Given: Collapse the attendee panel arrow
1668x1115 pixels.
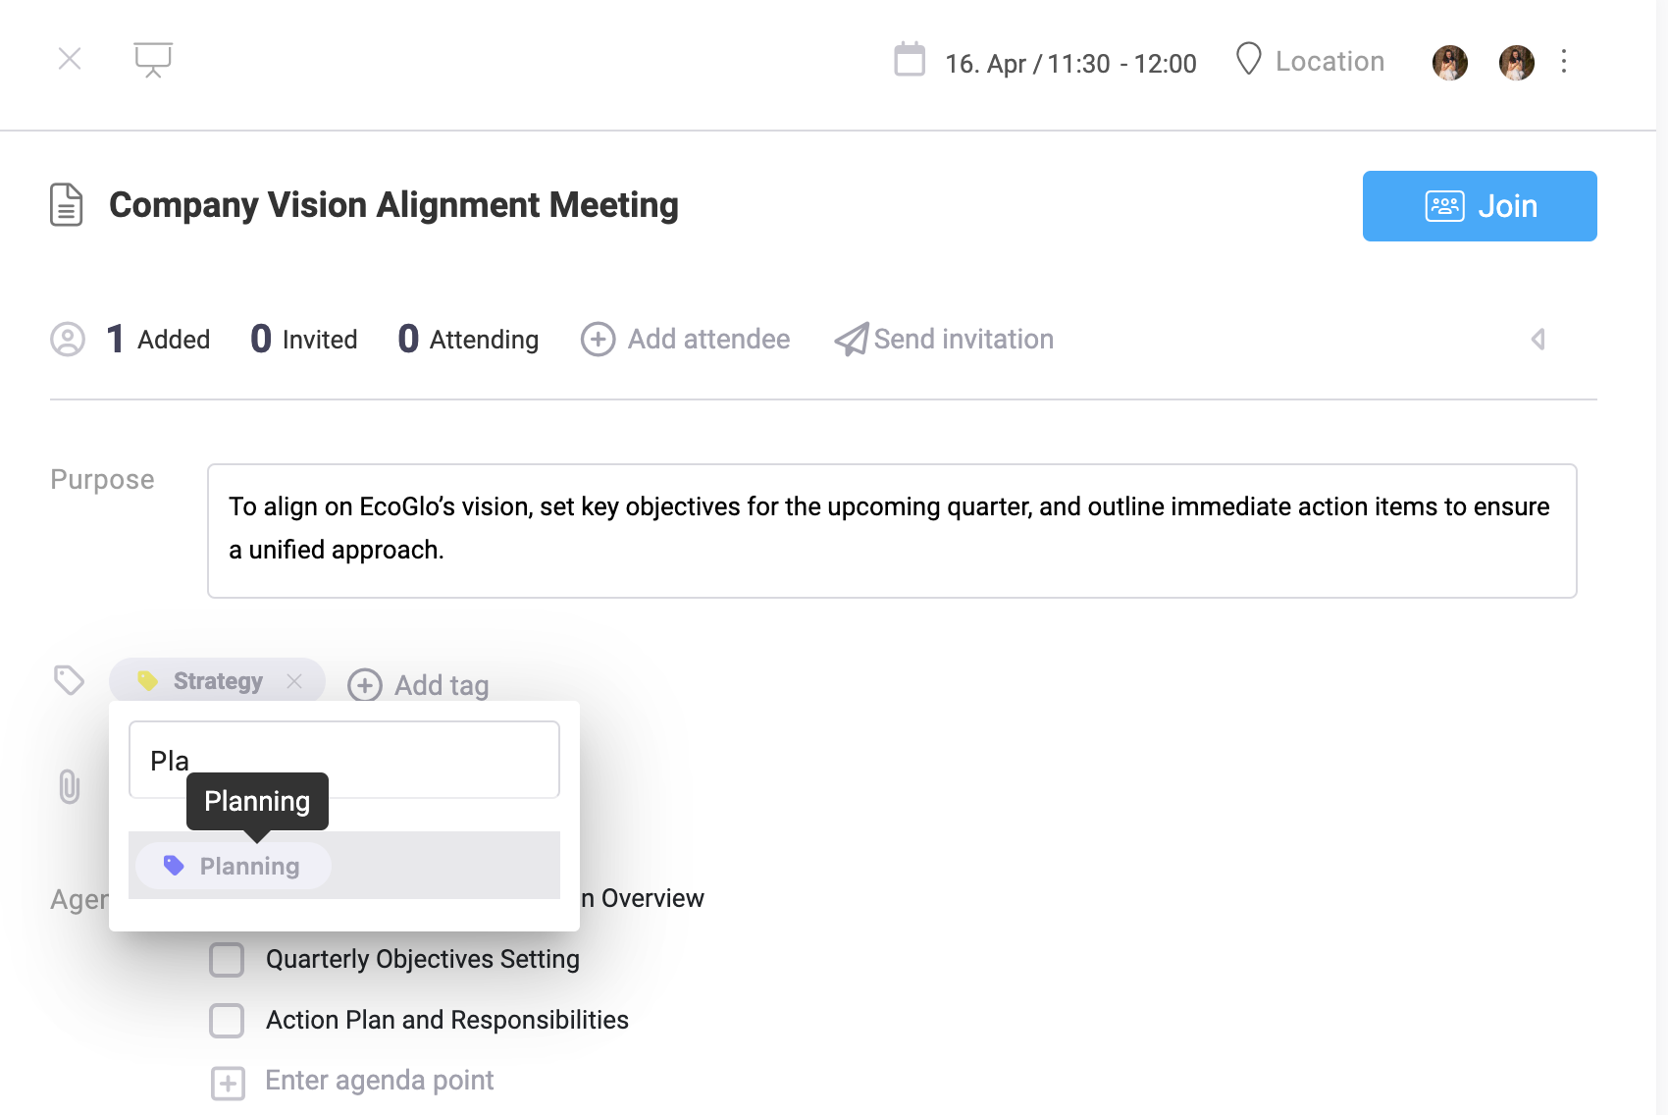Looking at the screenshot, I should pyautogui.click(x=1538, y=340).
